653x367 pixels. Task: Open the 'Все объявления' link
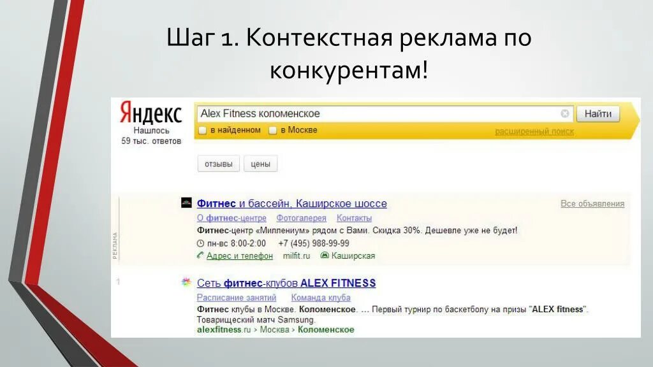click(592, 203)
